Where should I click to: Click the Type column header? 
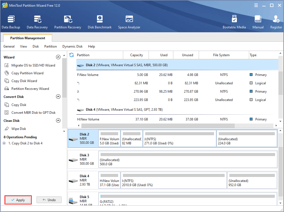(x=264, y=55)
